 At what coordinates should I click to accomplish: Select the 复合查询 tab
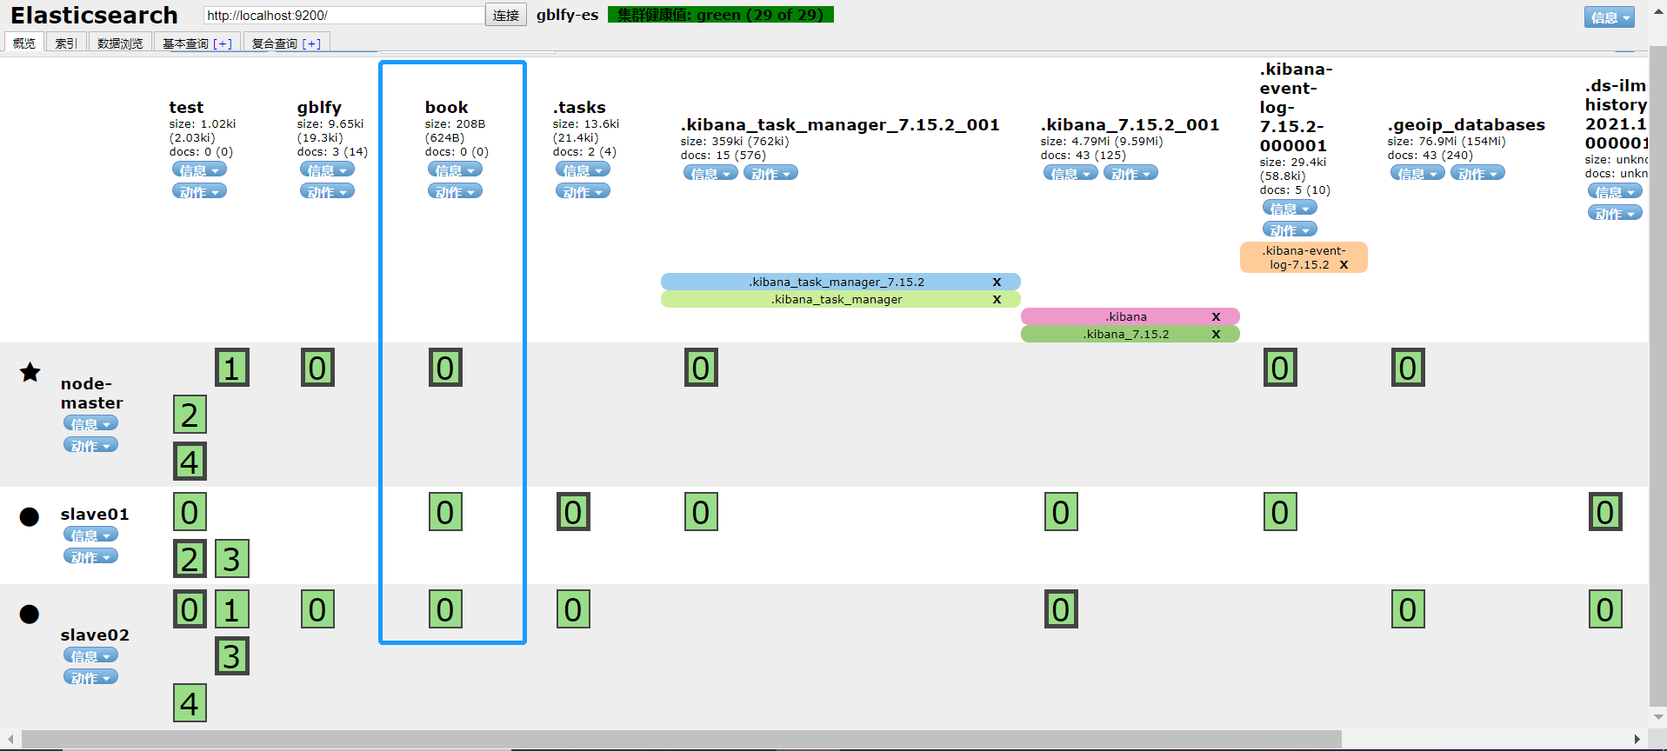coord(286,43)
